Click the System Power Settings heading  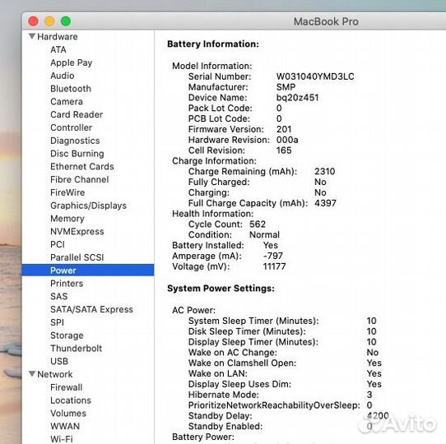tap(221, 289)
